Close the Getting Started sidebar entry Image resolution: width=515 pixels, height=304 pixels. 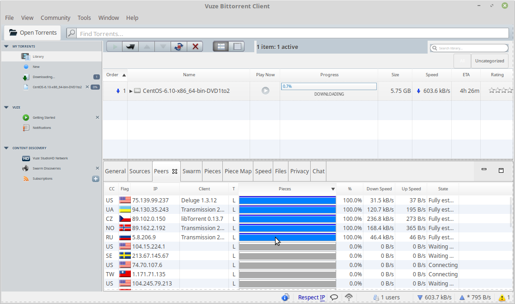tap(97, 117)
